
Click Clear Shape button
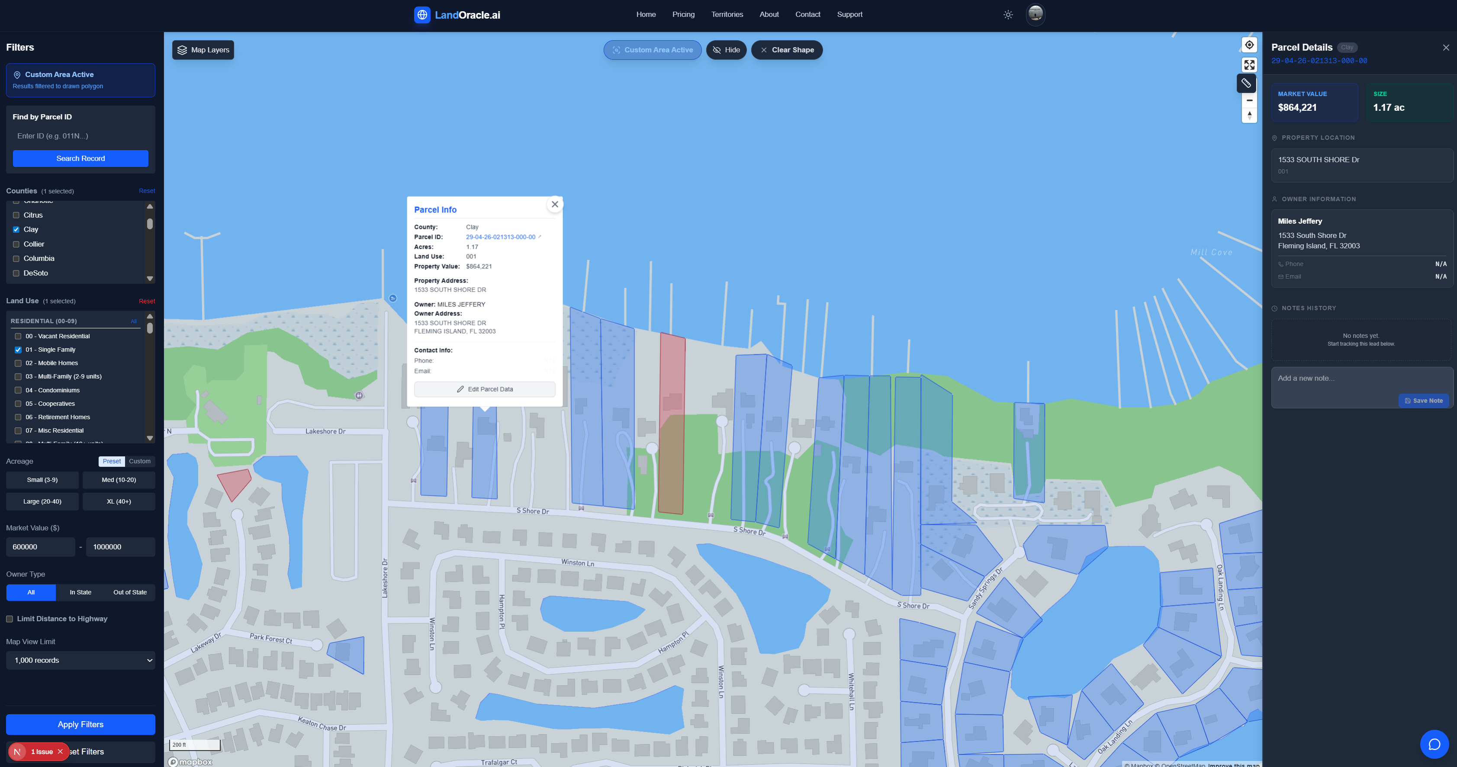coord(786,50)
